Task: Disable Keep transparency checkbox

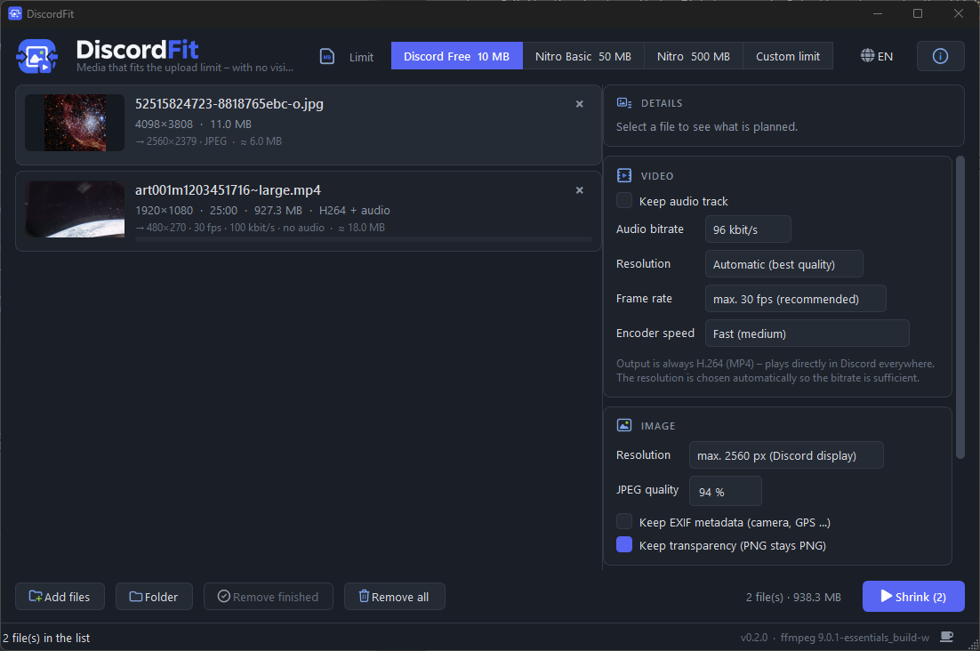Action: pyautogui.click(x=624, y=545)
